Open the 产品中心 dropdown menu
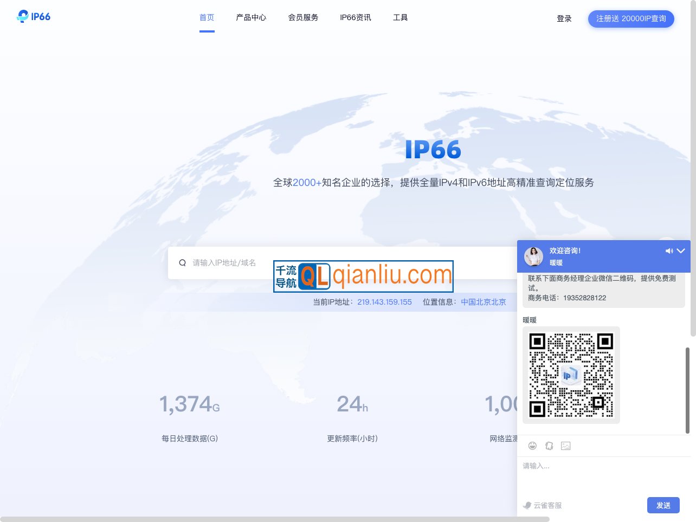 click(250, 17)
